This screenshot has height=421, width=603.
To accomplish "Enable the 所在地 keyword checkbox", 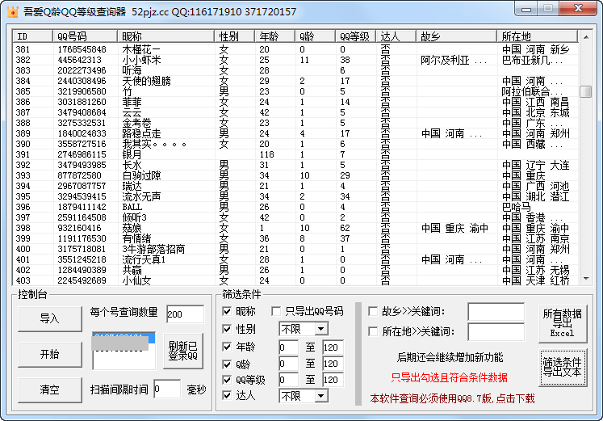I will pos(373,331).
